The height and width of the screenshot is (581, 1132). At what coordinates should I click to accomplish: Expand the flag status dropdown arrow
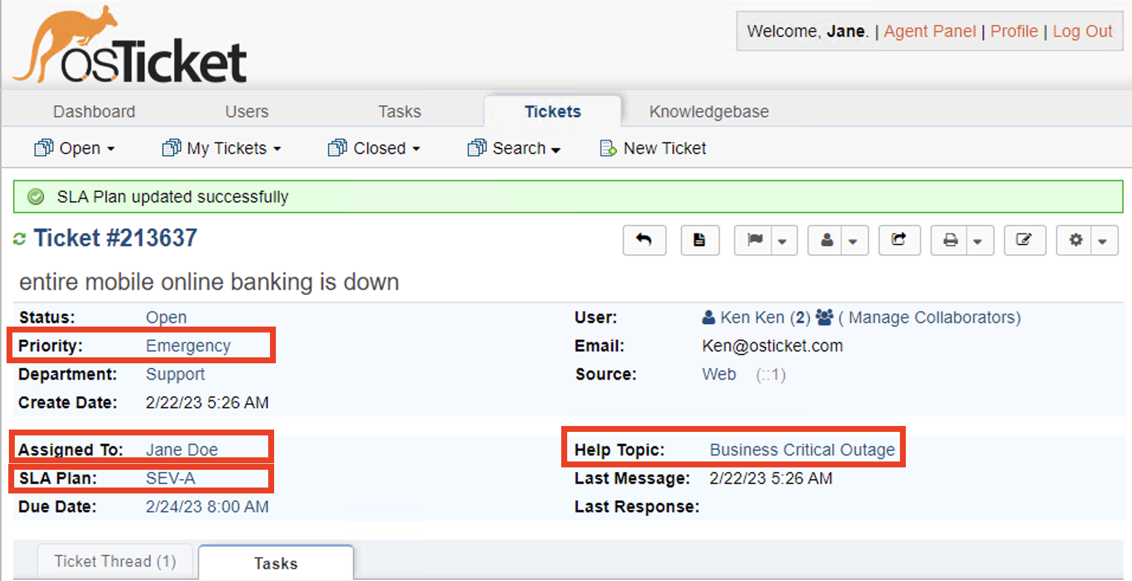pyautogui.click(x=783, y=241)
